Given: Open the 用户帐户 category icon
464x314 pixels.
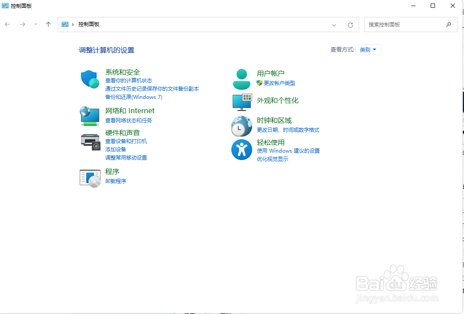Looking at the screenshot, I should 241,79.
